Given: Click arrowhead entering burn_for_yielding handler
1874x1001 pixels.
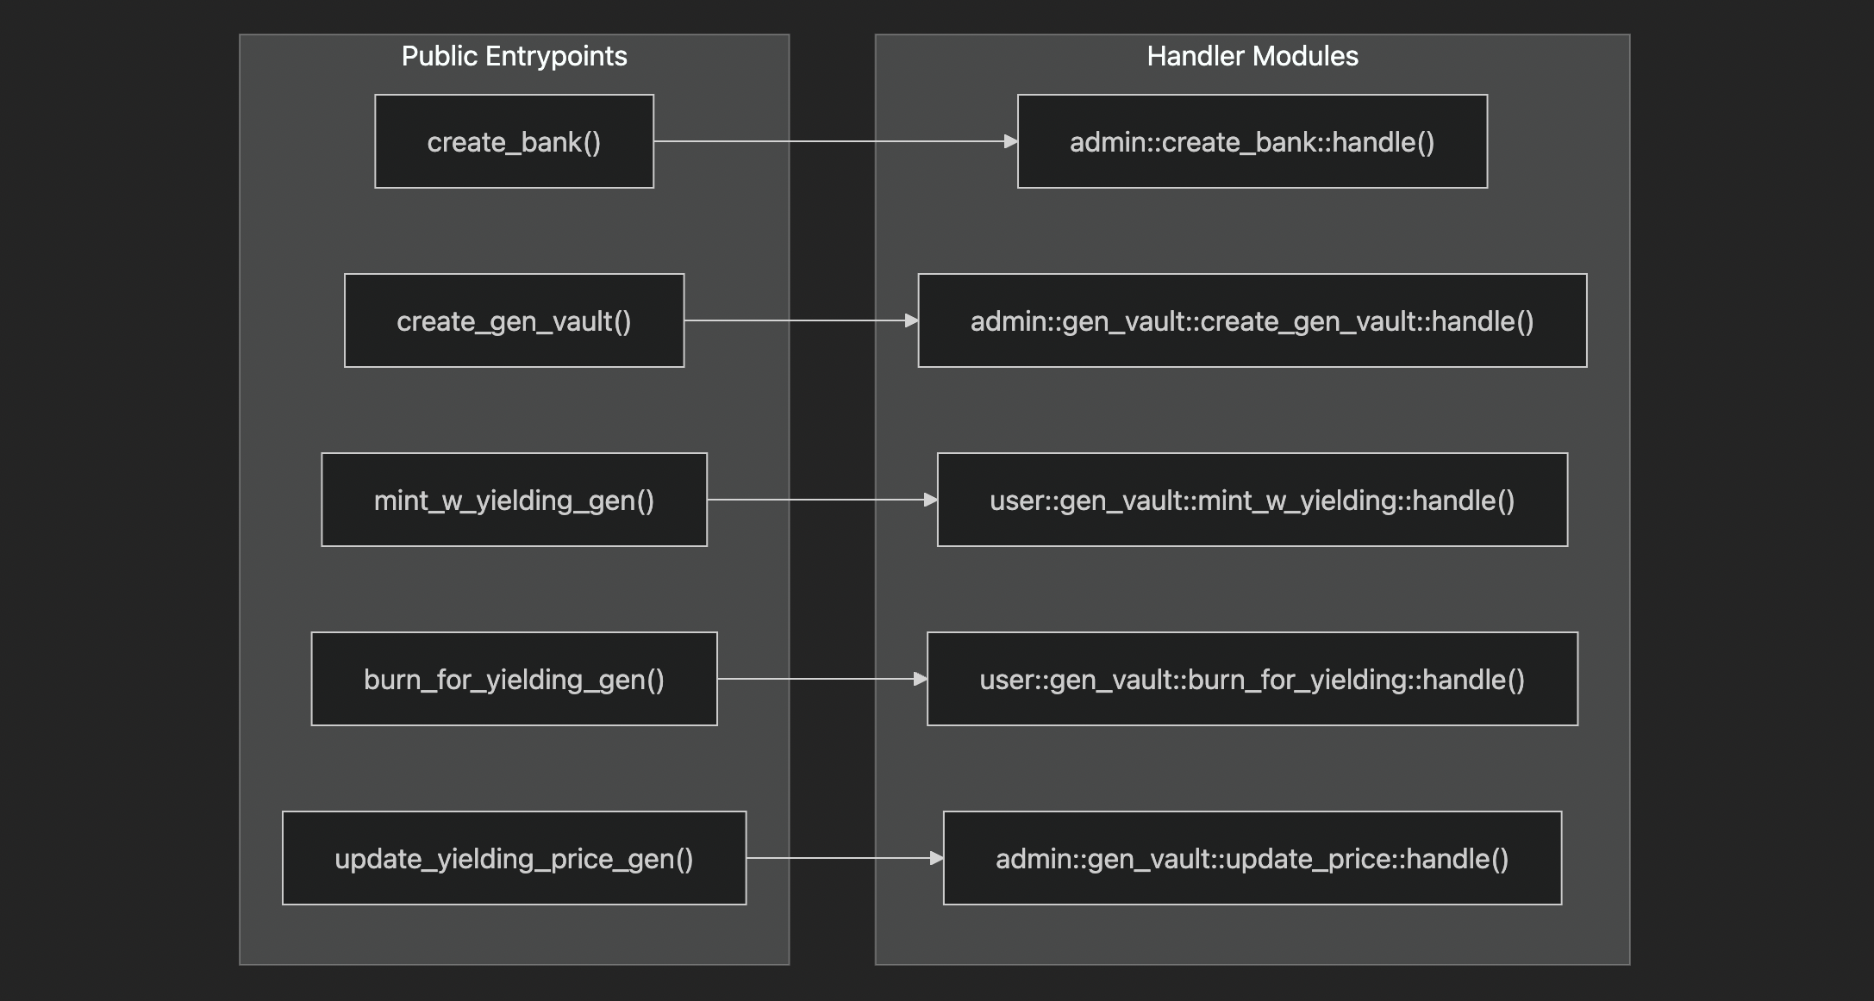Looking at the screenshot, I should (920, 679).
